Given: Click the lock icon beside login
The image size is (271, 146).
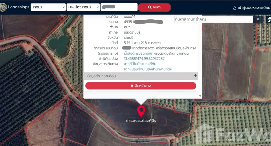Looking at the screenshot, I should [235, 8].
